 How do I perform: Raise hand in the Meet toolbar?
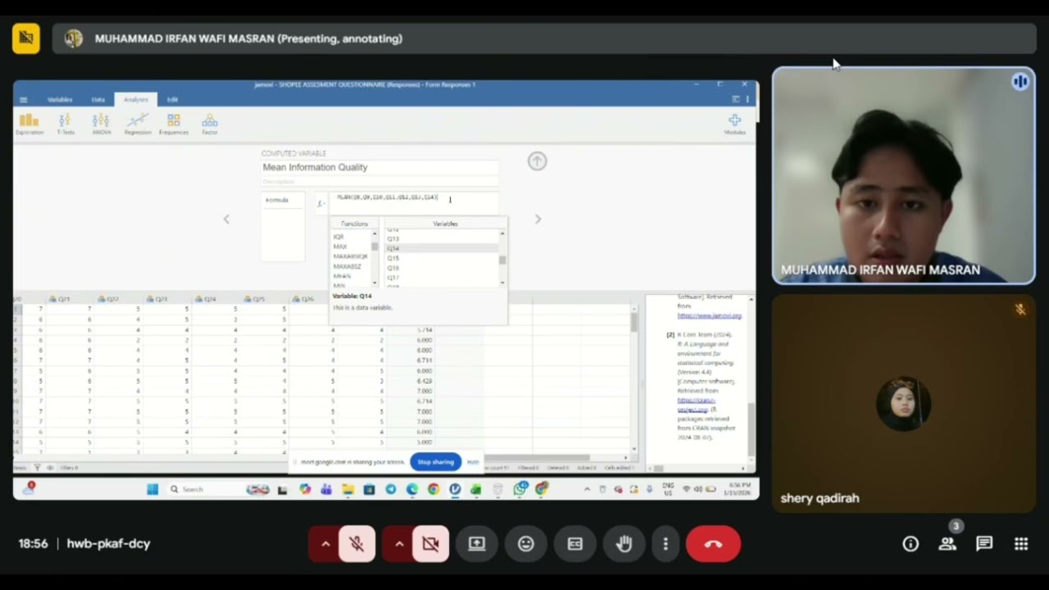click(x=624, y=544)
